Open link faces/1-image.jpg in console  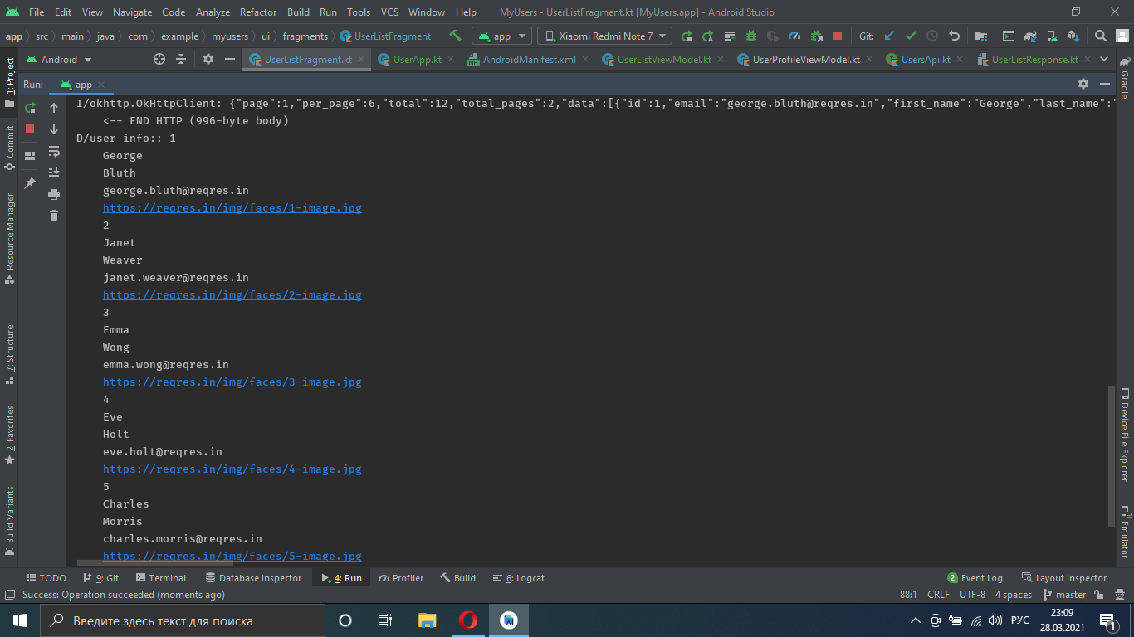pyautogui.click(x=232, y=208)
